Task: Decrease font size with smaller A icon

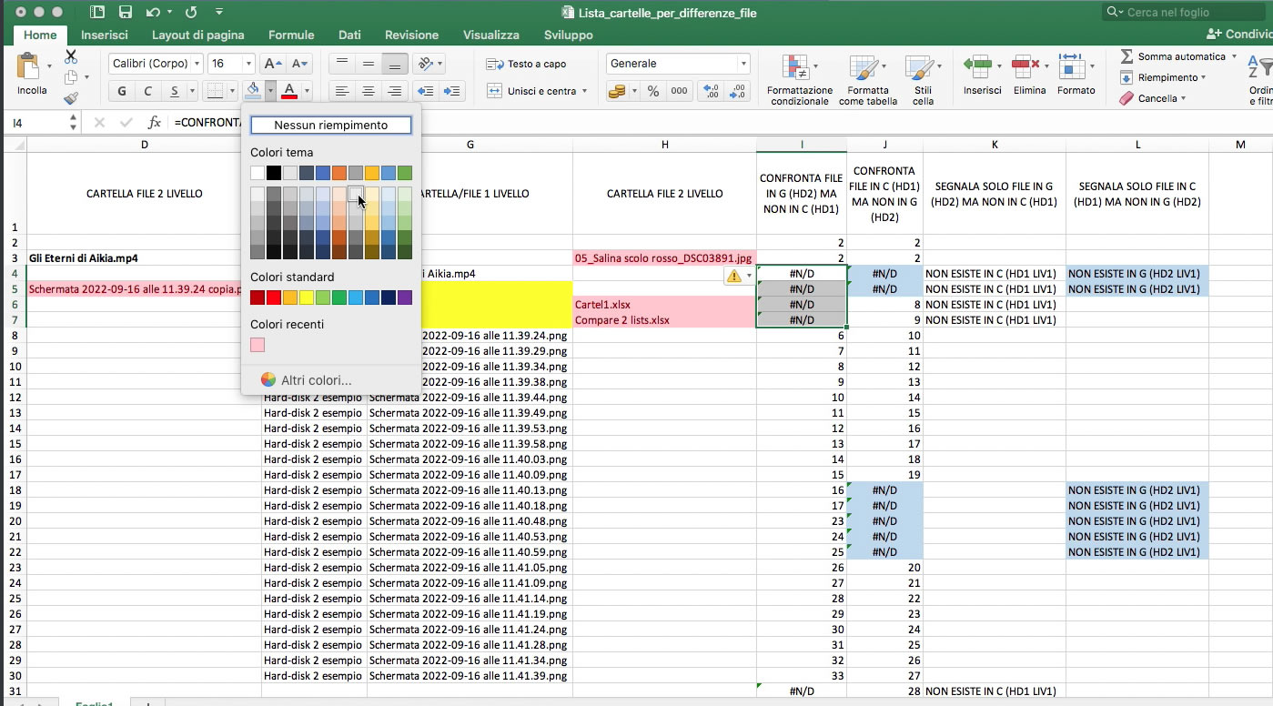Action: coord(298,64)
